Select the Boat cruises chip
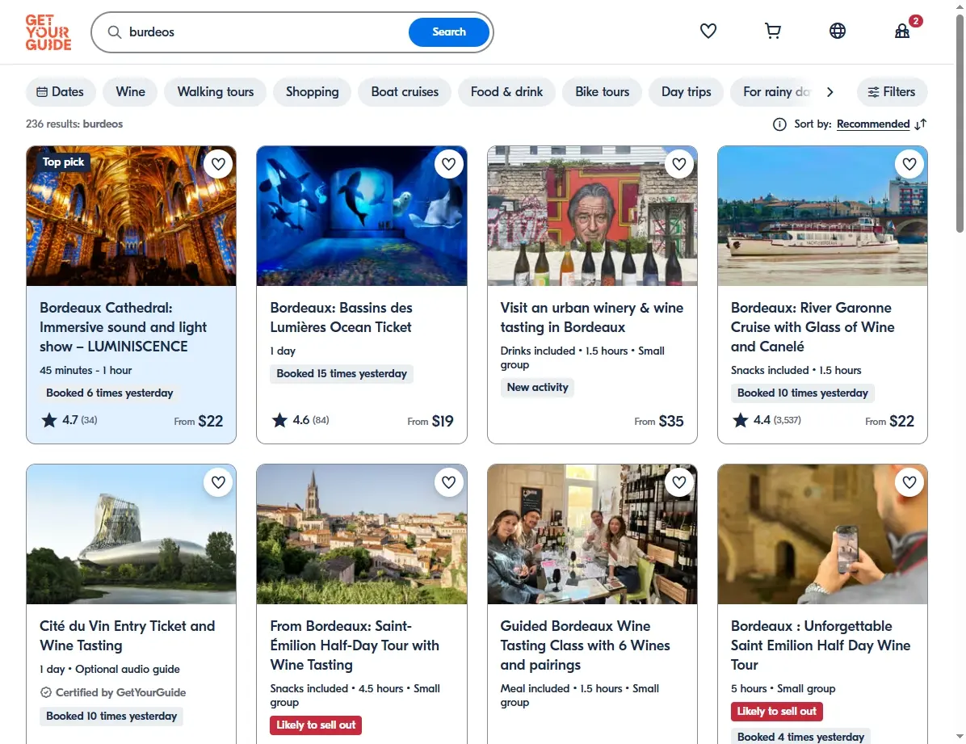The height and width of the screenshot is (744, 966). coord(405,92)
